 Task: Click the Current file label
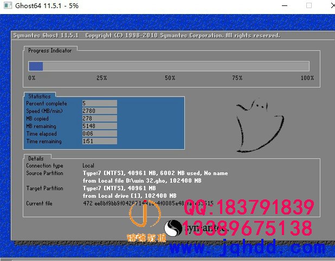(x=39, y=203)
